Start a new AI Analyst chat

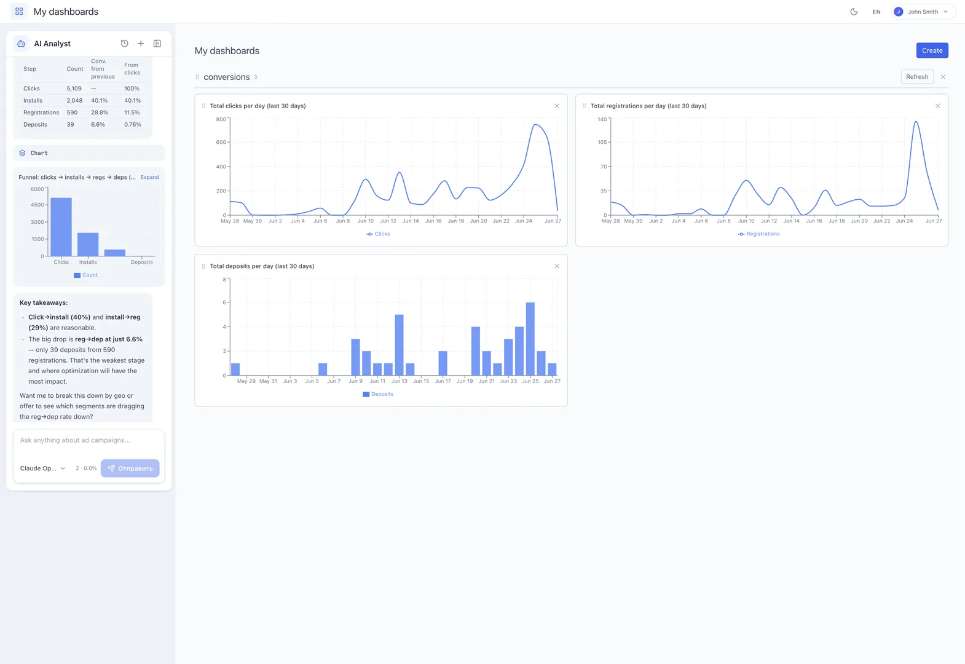click(141, 44)
